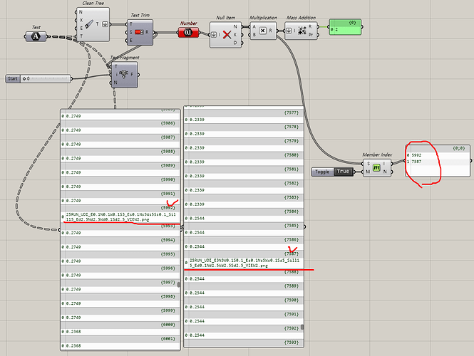This screenshot has width=474, height=356.
Task: Click the right panel scrollbar handle
Action: click(302, 327)
